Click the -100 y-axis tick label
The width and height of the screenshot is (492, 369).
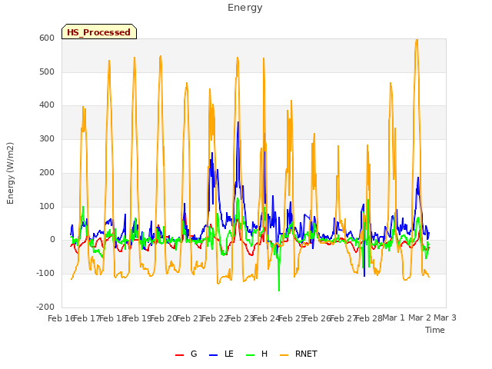tap(45, 274)
